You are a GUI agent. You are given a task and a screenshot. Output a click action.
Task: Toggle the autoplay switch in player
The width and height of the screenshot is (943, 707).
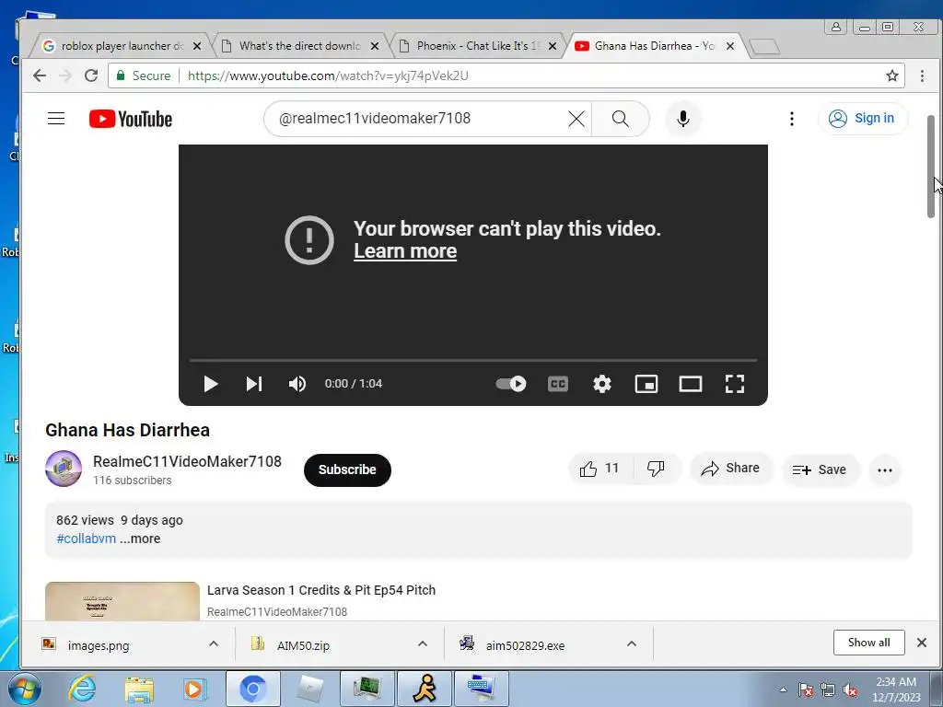pos(510,384)
